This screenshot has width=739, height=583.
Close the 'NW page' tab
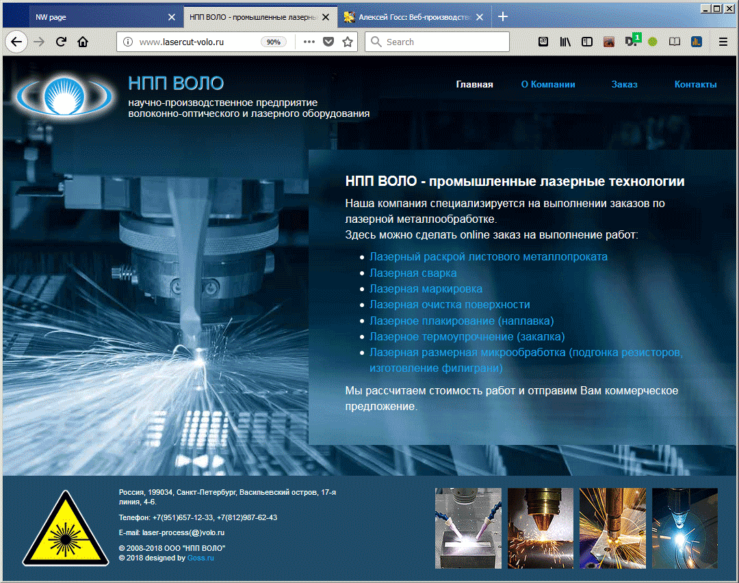point(172,17)
